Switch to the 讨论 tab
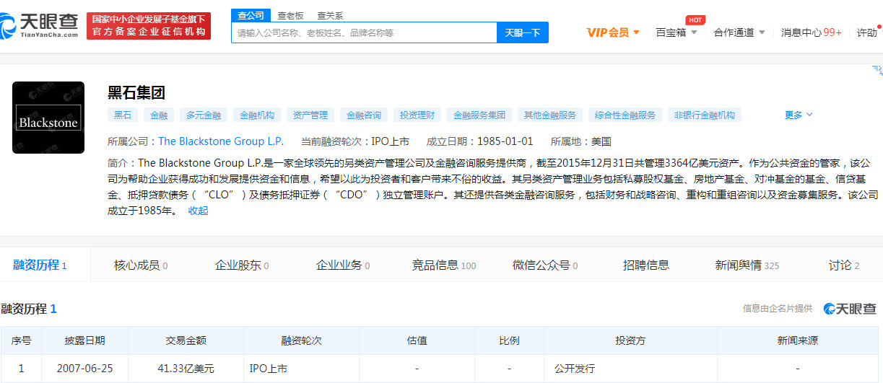Image resolution: width=883 pixels, height=383 pixels. click(844, 265)
